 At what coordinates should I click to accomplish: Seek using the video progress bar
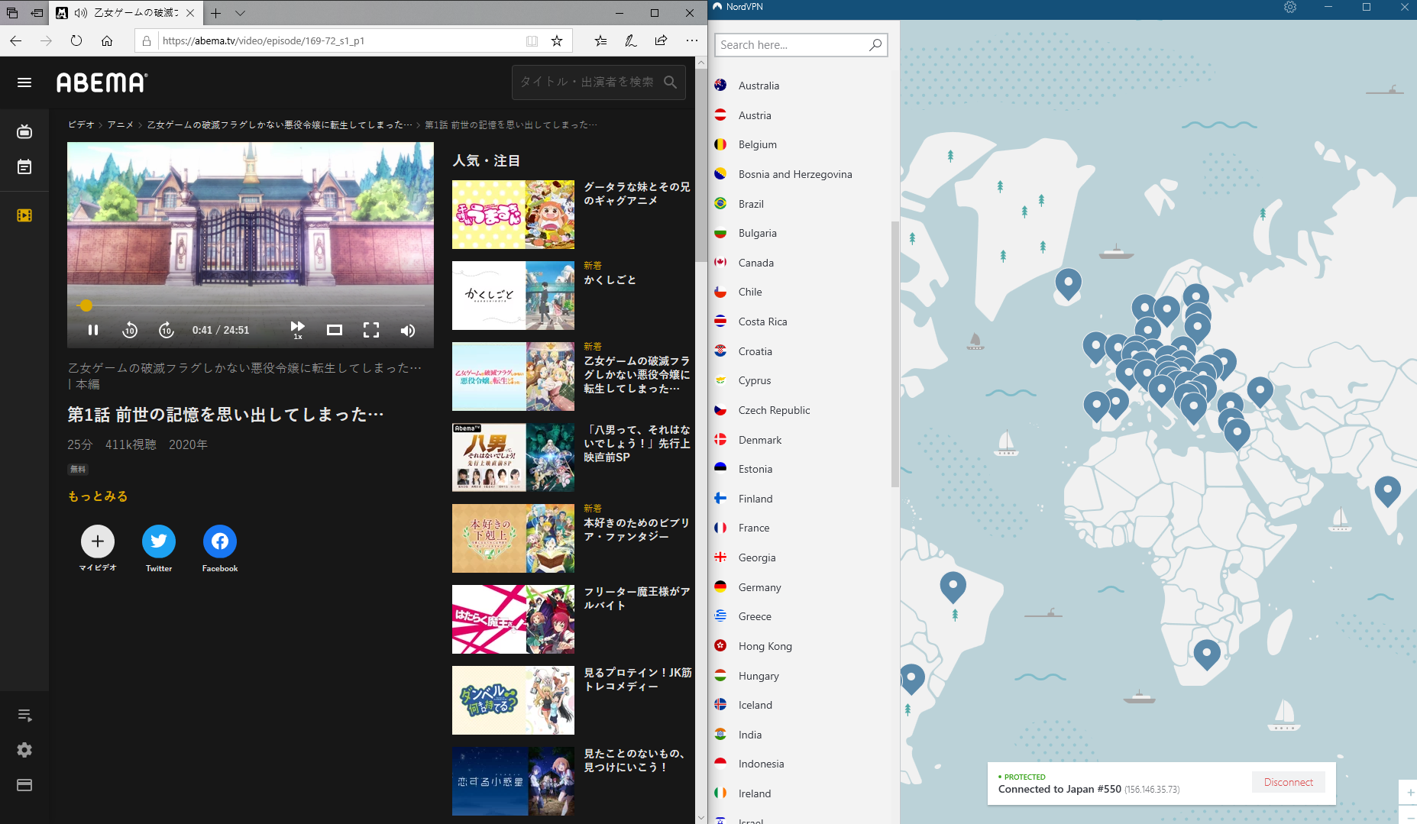click(251, 305)
